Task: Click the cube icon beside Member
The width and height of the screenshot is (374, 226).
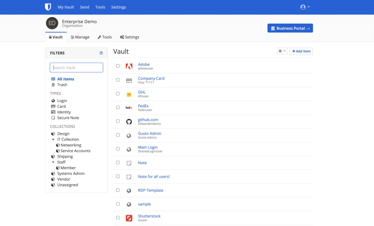Action: point(58,168)
